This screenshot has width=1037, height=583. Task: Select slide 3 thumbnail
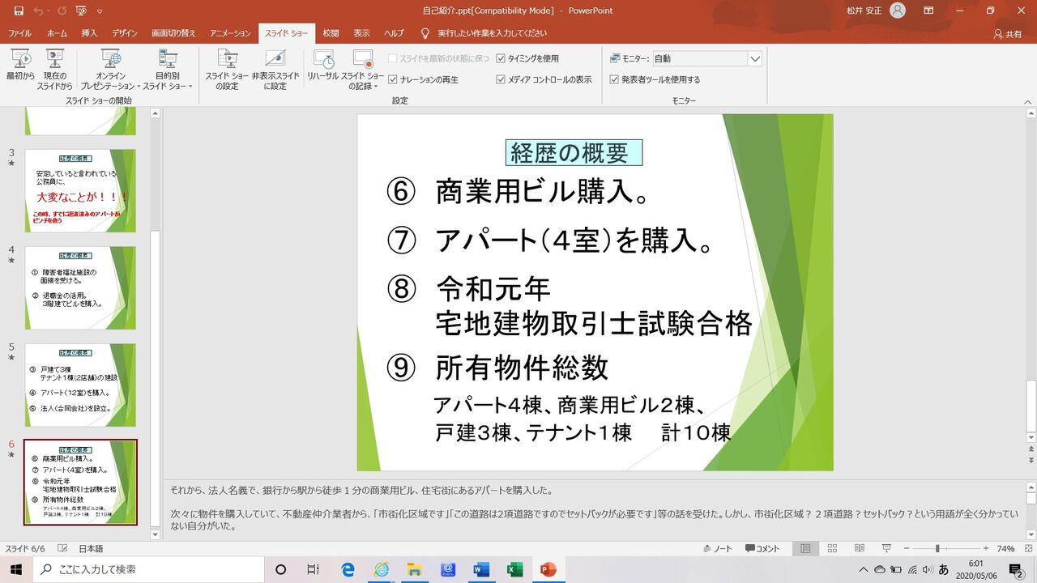(80, 190)
